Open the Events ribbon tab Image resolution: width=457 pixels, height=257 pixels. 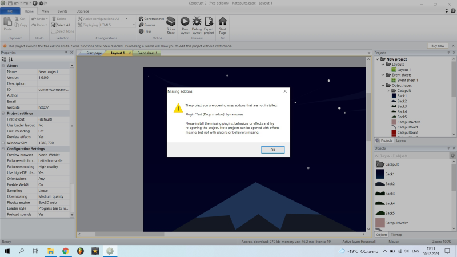tap(62, 11)
